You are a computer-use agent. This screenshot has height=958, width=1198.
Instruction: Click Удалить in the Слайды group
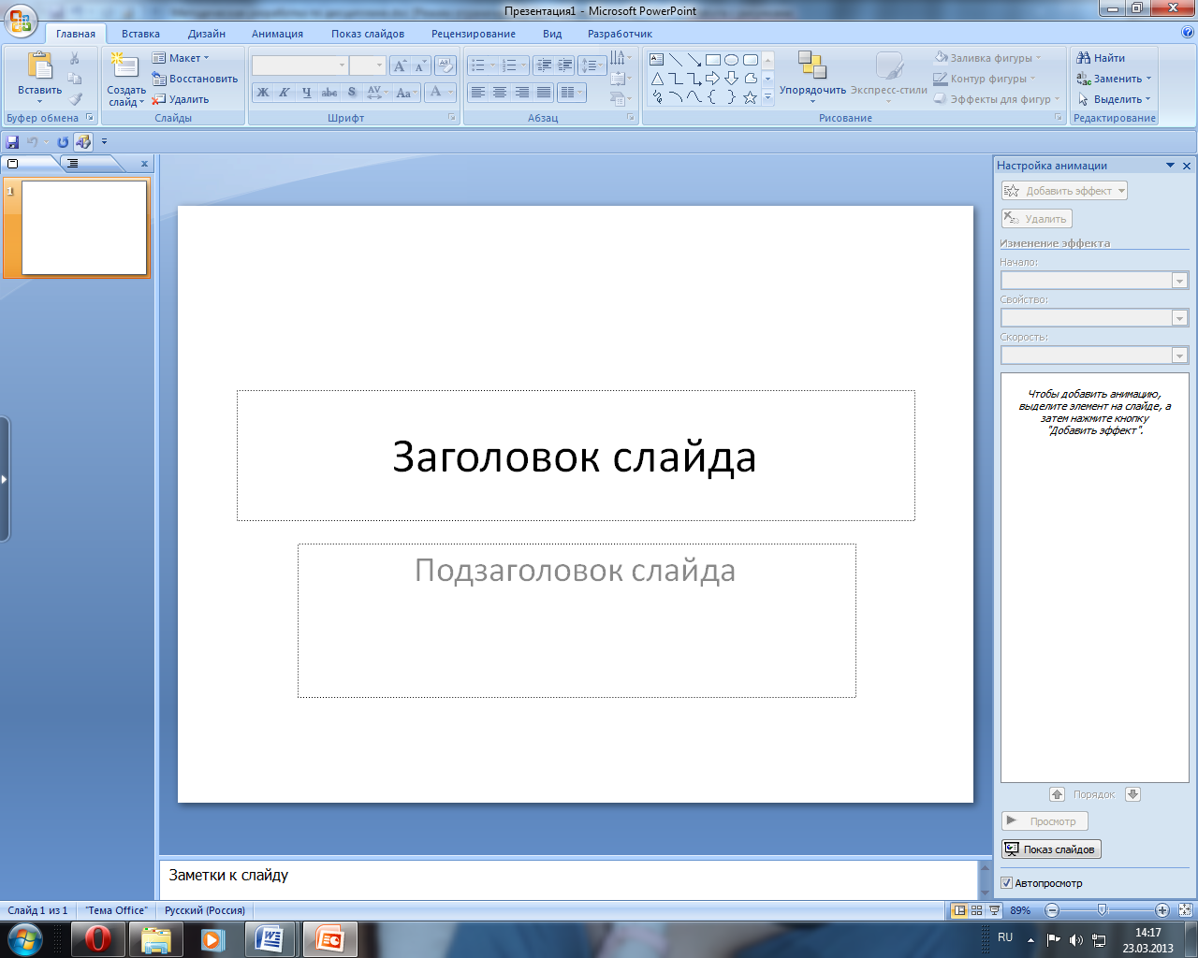(x=181, y=99)
